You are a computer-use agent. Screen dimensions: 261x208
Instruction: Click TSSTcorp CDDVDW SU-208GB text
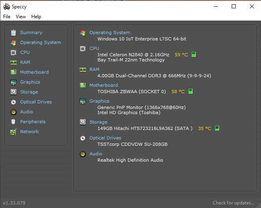tap(132, 144)
